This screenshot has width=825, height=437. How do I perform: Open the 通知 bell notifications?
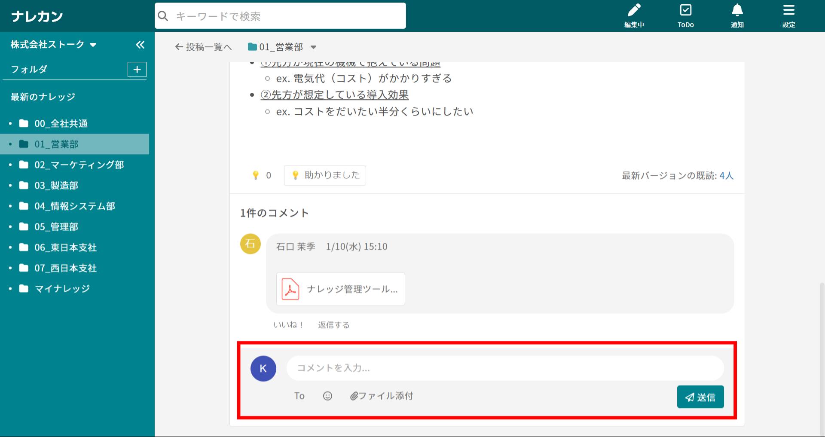coord(737,15)
